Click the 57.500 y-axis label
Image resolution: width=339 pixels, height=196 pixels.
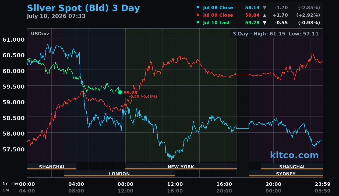point(13,149)
